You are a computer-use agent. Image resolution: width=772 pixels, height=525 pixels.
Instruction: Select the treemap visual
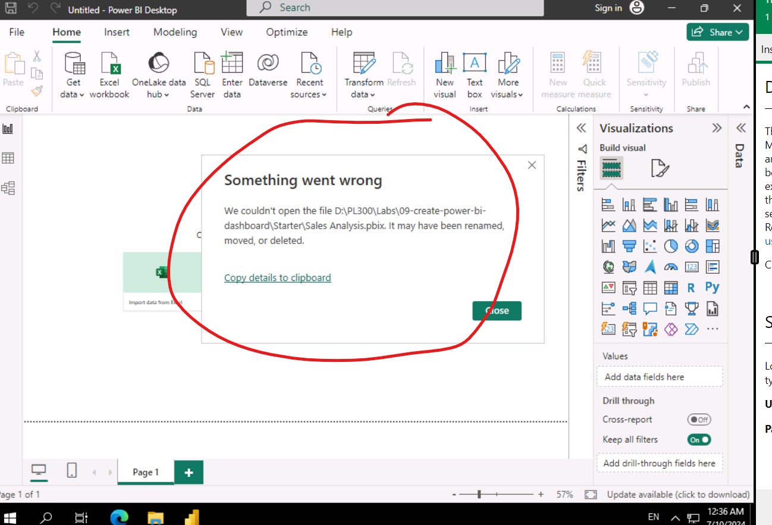point(713,246)
